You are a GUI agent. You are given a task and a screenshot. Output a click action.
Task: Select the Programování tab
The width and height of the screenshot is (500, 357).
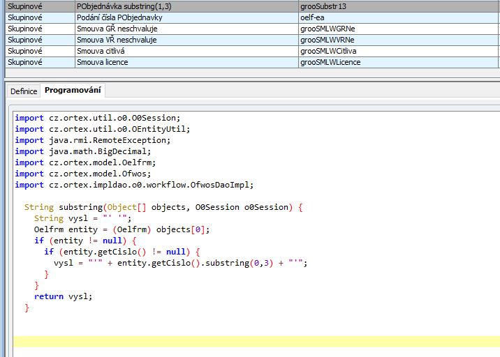[73, 91]
